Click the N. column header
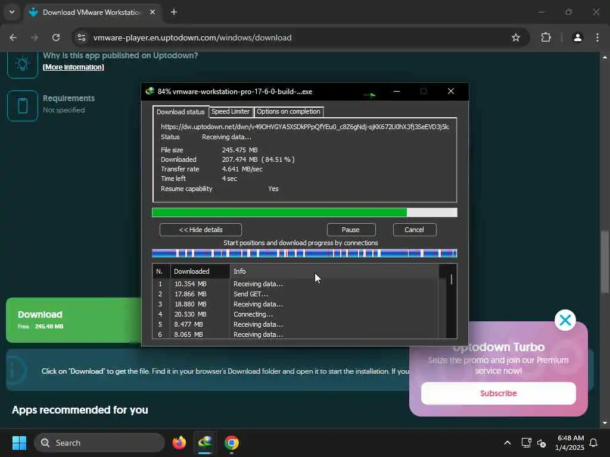 click(161, 271)
